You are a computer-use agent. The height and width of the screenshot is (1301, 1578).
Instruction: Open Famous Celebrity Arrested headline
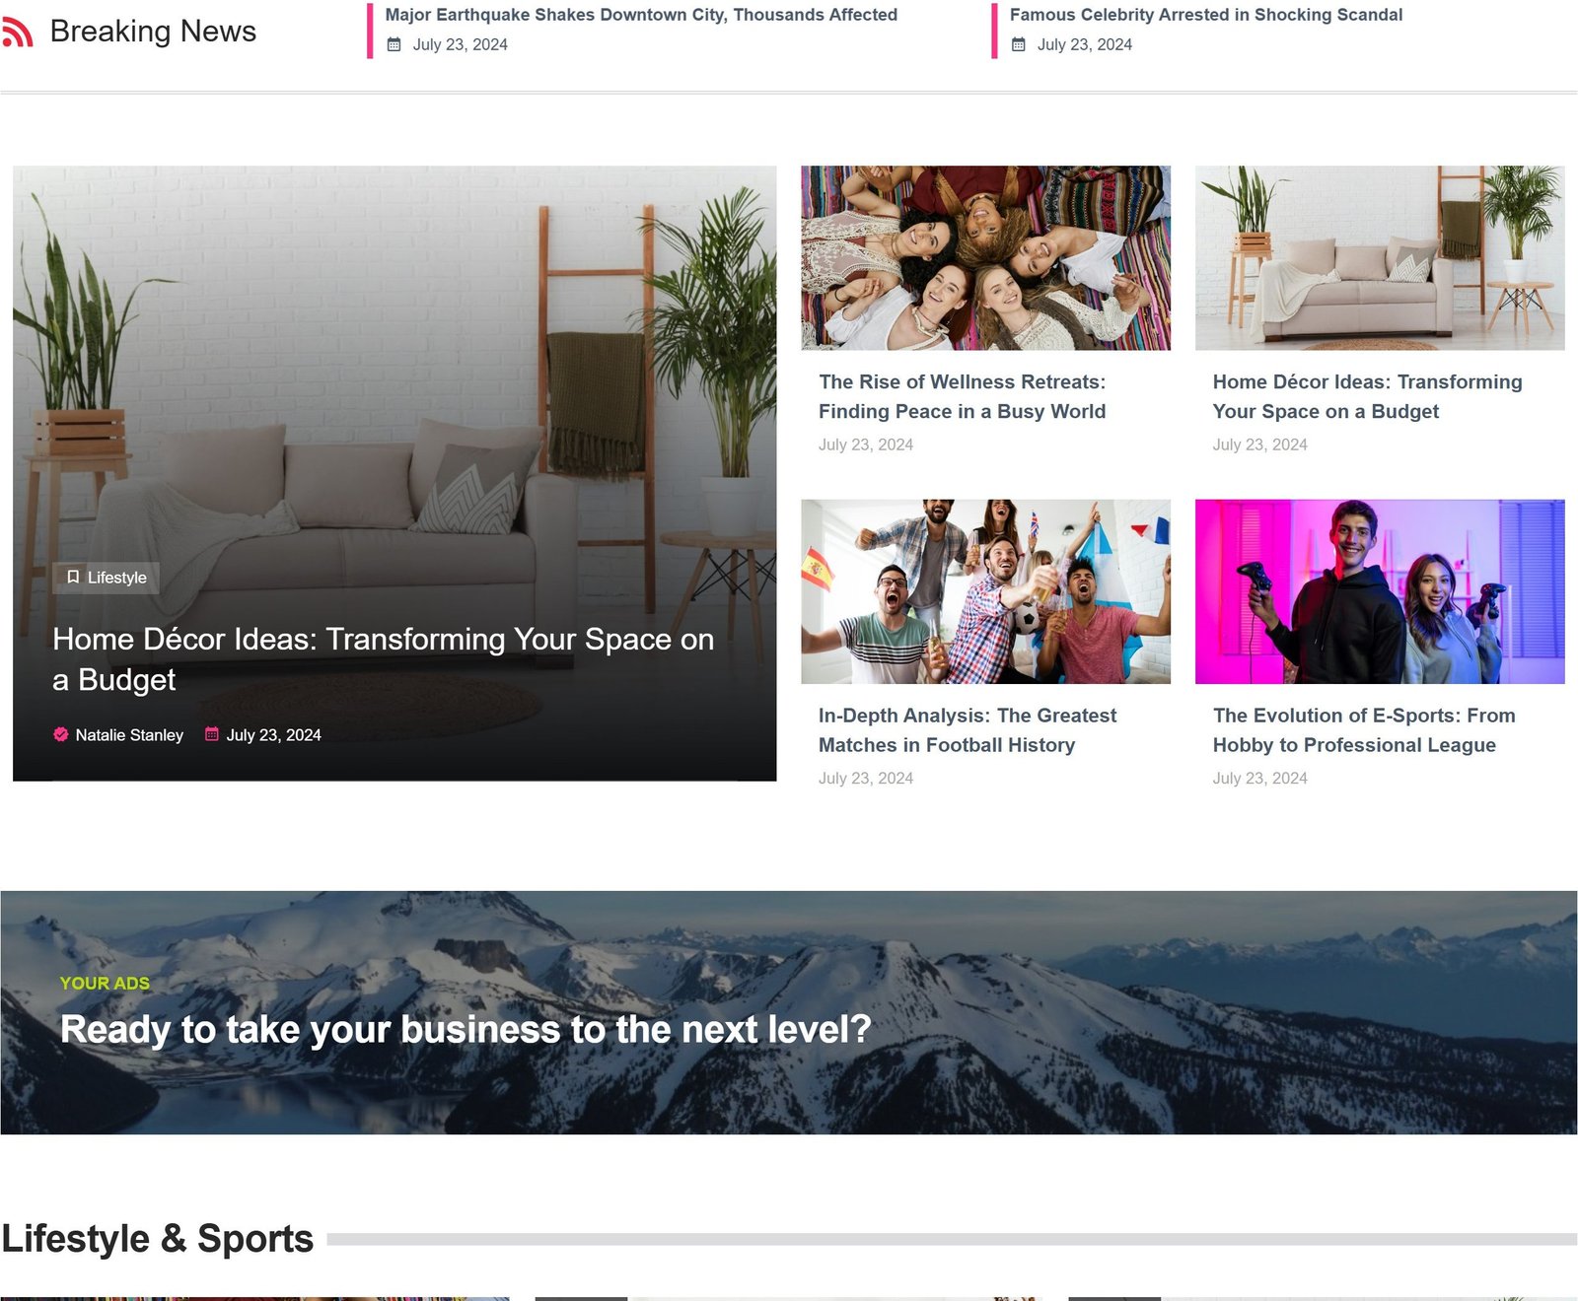click(1205, 15)
